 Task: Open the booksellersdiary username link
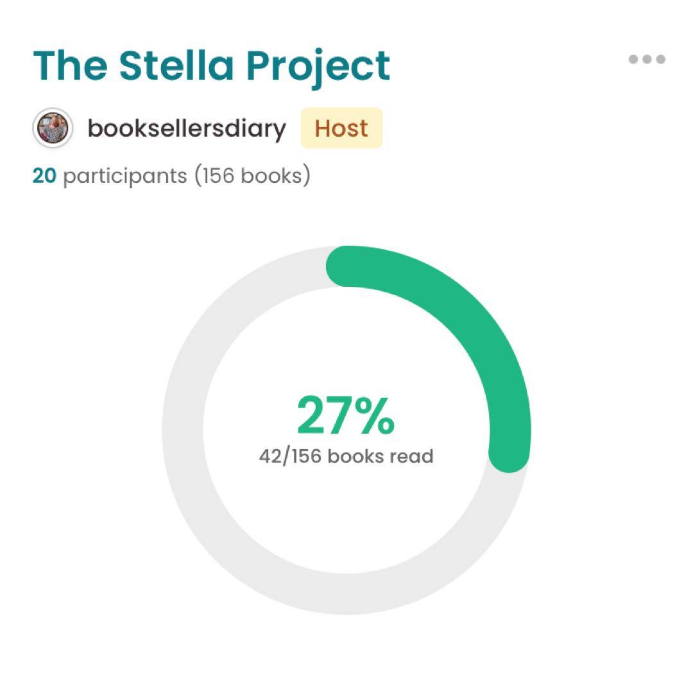(187, 128)
